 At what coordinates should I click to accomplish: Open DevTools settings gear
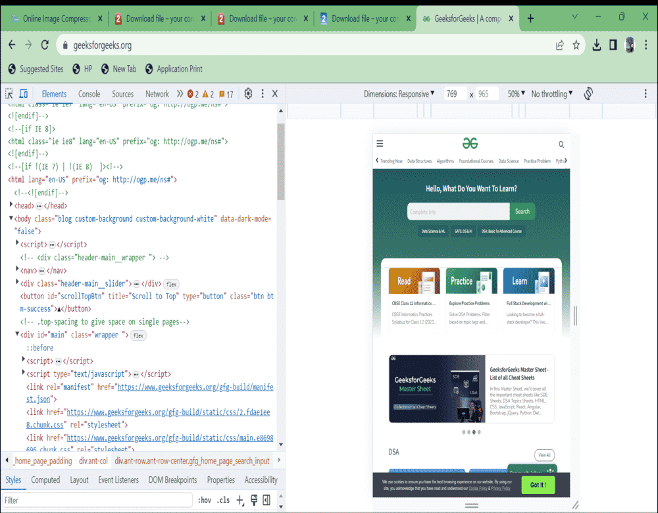[x=248, y=94]
